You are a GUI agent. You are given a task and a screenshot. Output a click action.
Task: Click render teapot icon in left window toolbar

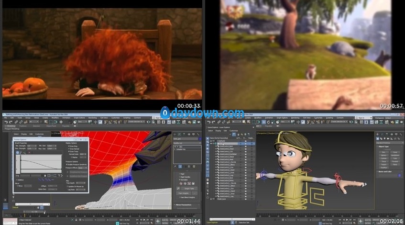[x=199, y=122]
